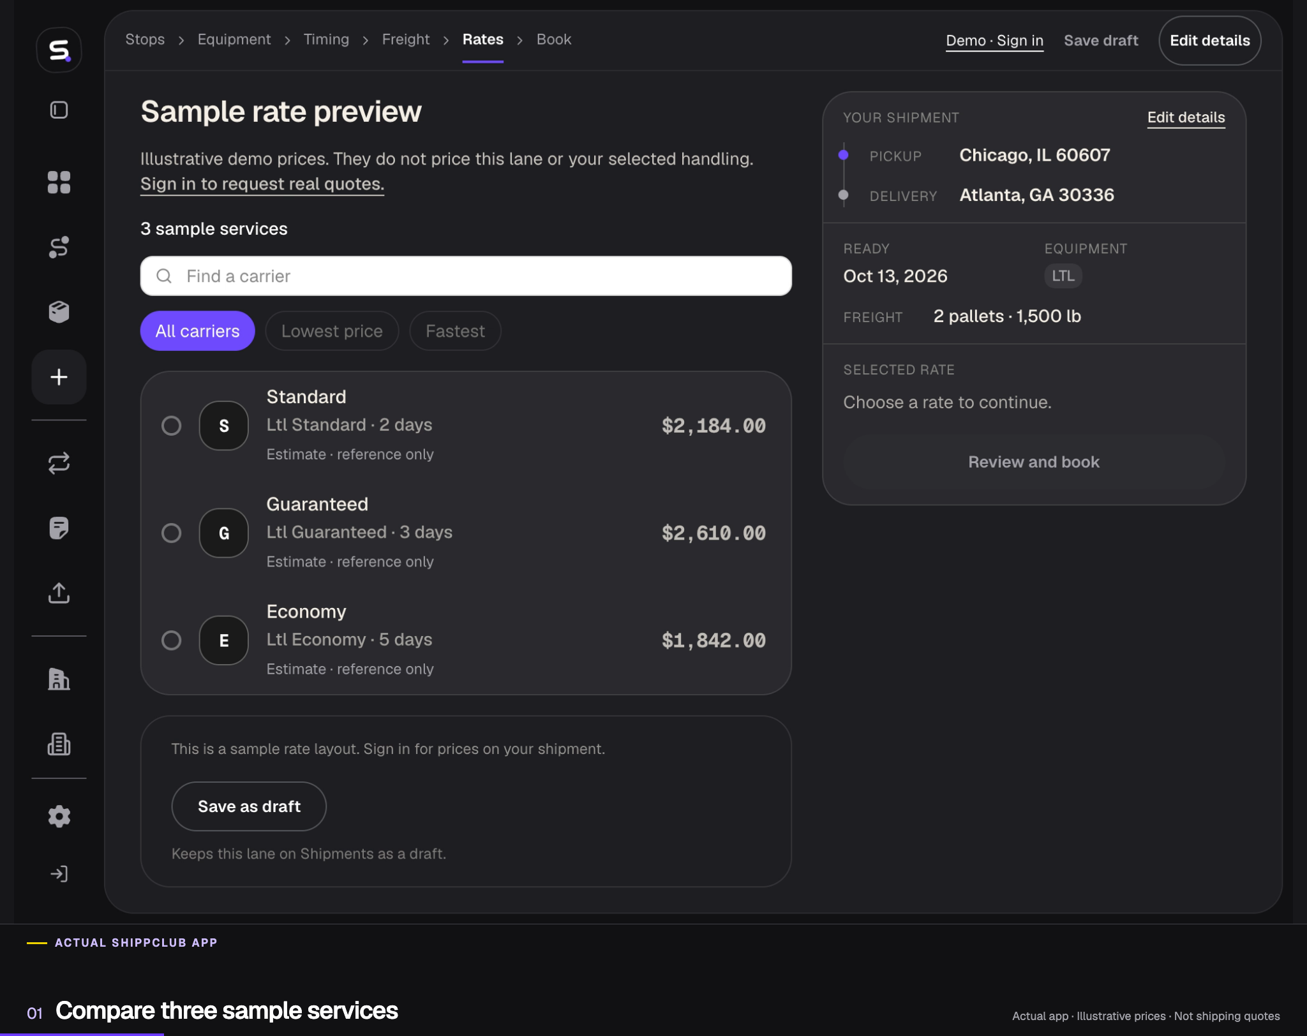Focus the Find a carrier search field
This screenshot has width=1307, height=1036.
pos(466,276)
